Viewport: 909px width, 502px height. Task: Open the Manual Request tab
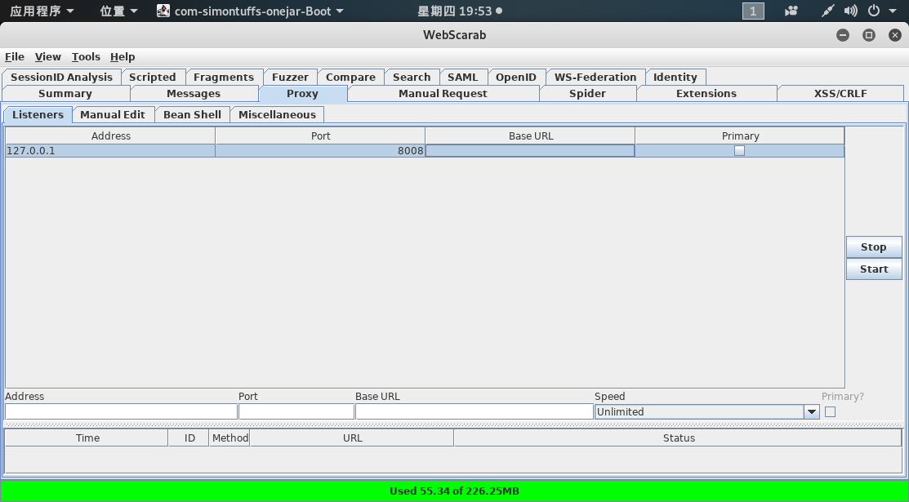(x=443, y=93)
